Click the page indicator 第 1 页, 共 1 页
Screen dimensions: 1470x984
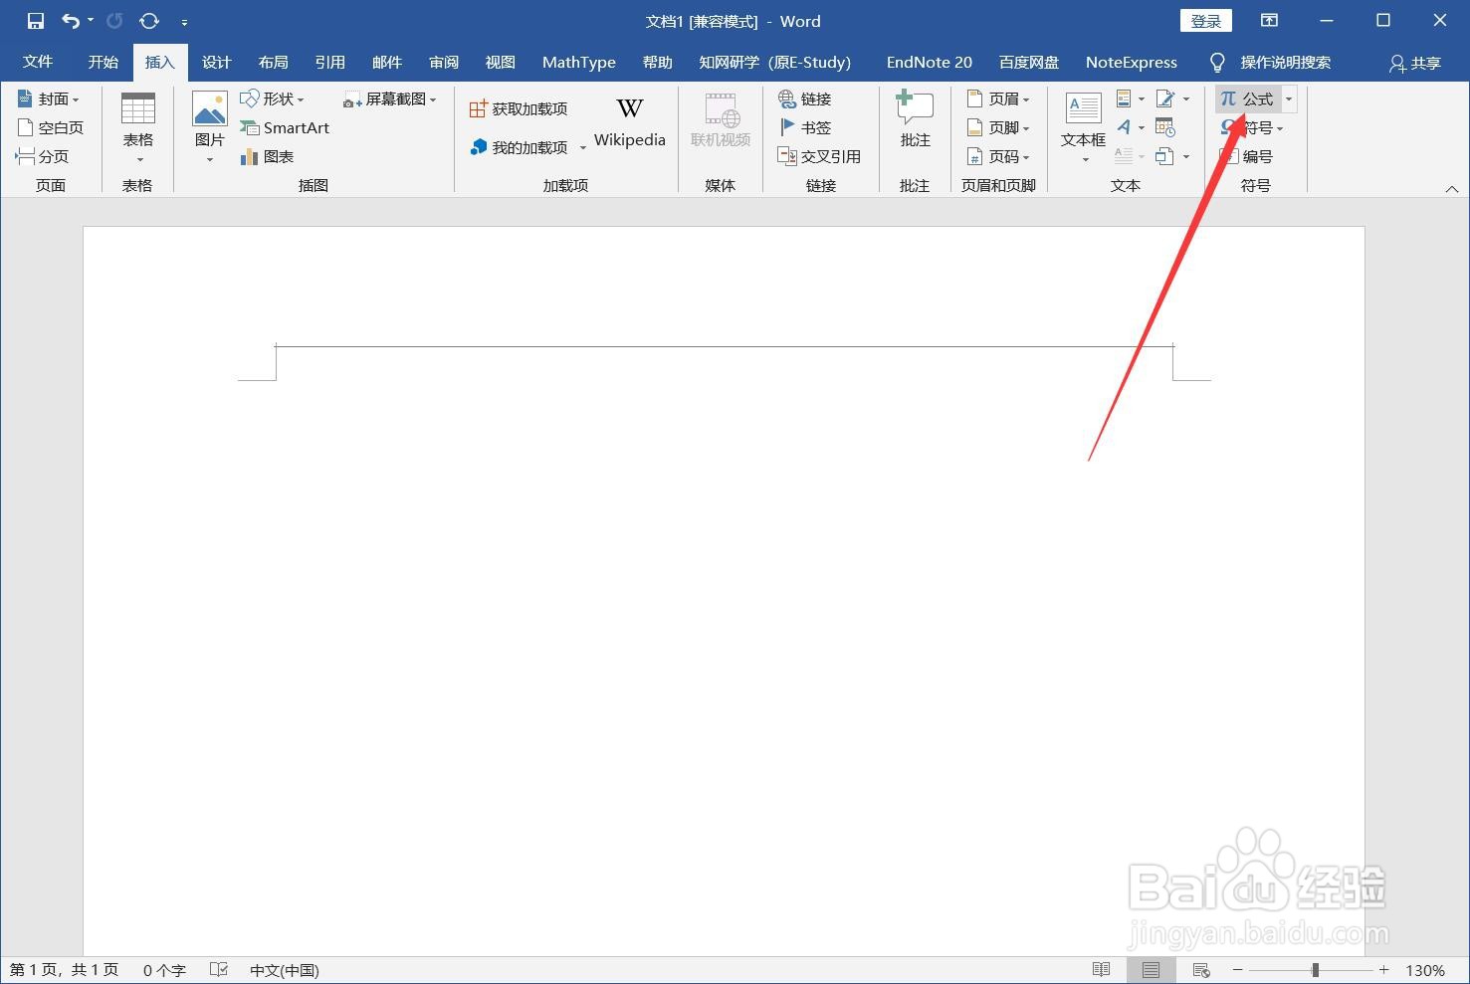tap(64, 970)
